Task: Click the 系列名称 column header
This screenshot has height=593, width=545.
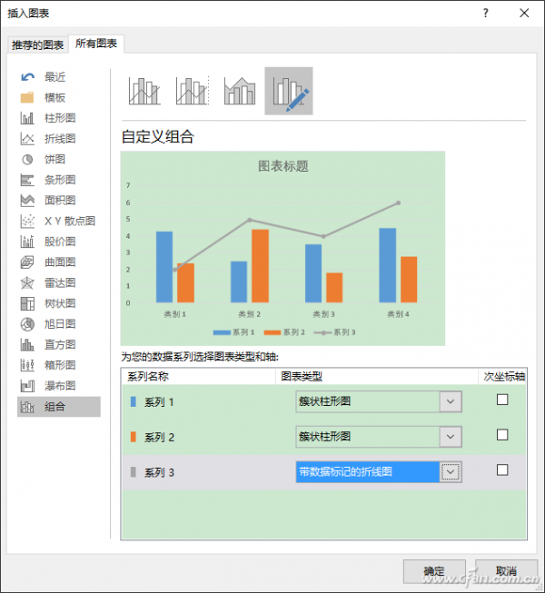Action: 148,377
